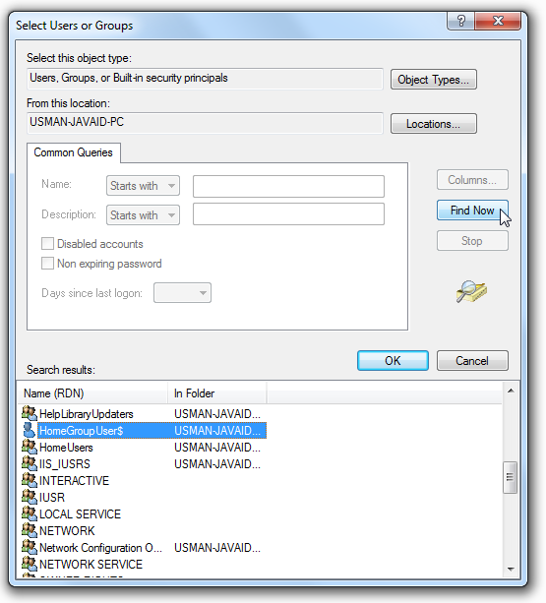Click the scrollbar up arrow

click(x=511, y=391)
